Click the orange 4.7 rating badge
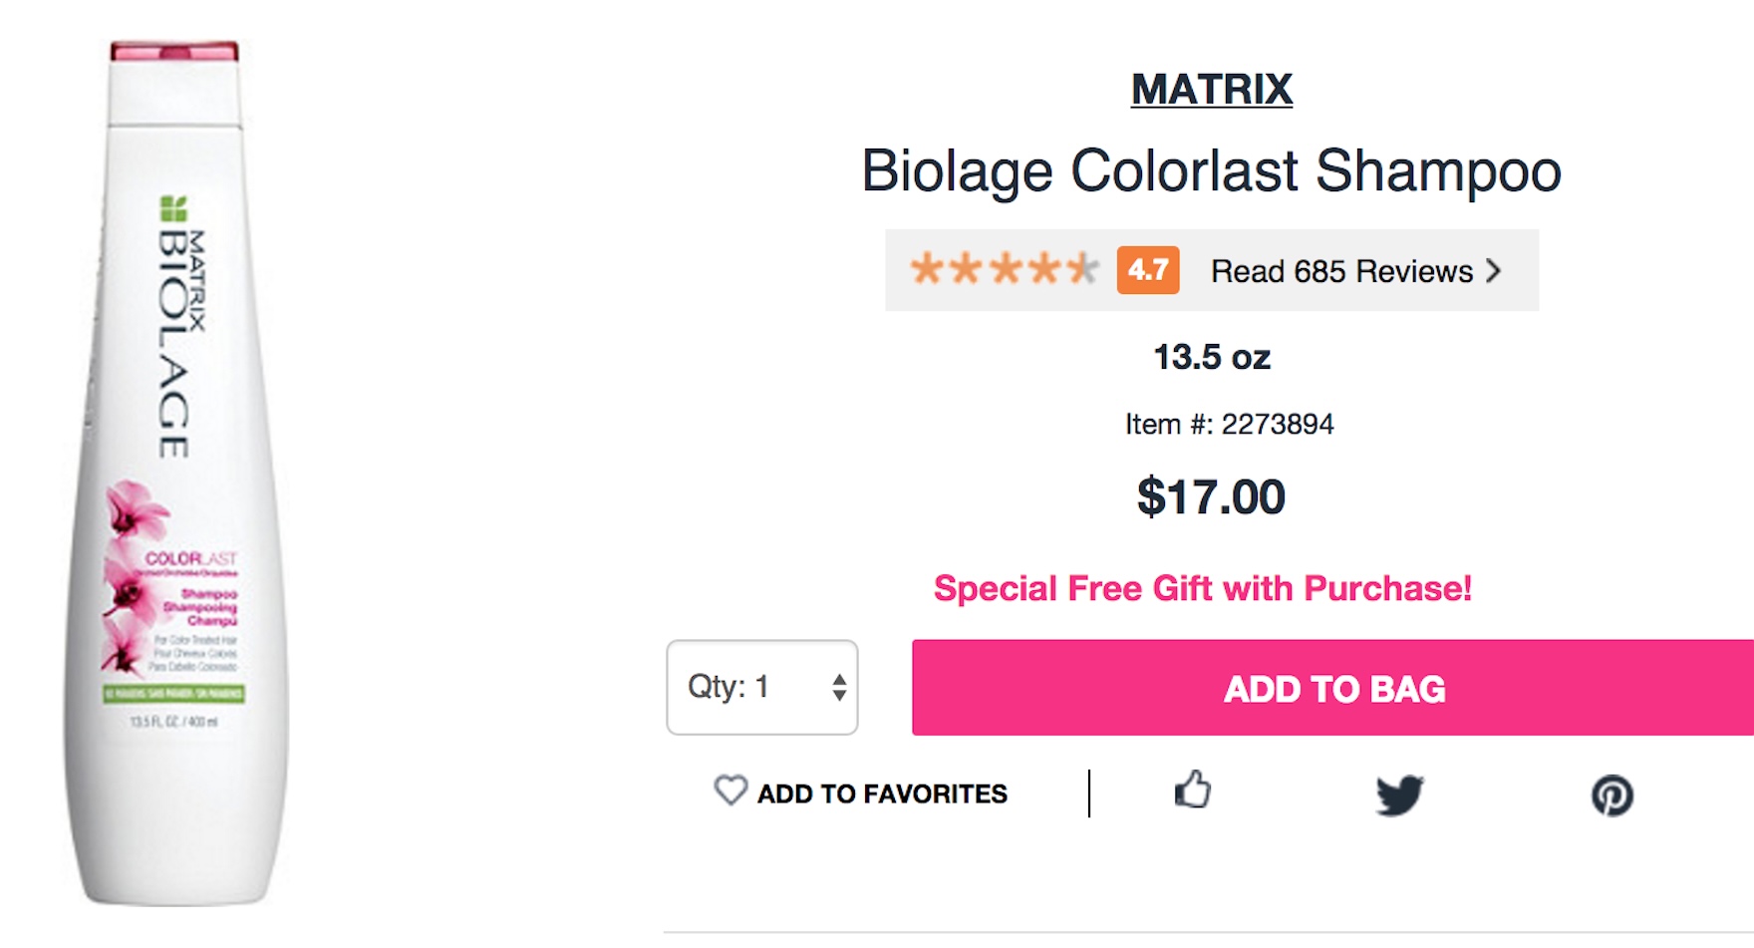 pos(1148,270)
